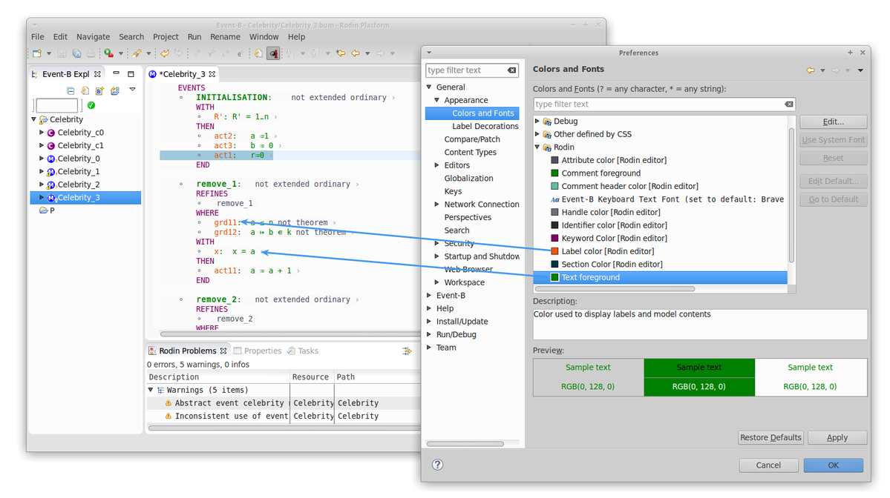Select Label color [Rodin editor] orange entry
This screenshot has width=890, height=498.
[x=602, y=251]
